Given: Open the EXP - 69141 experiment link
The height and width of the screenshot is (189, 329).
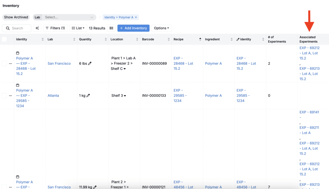Looking at the screenshot, I should point(309,112).
